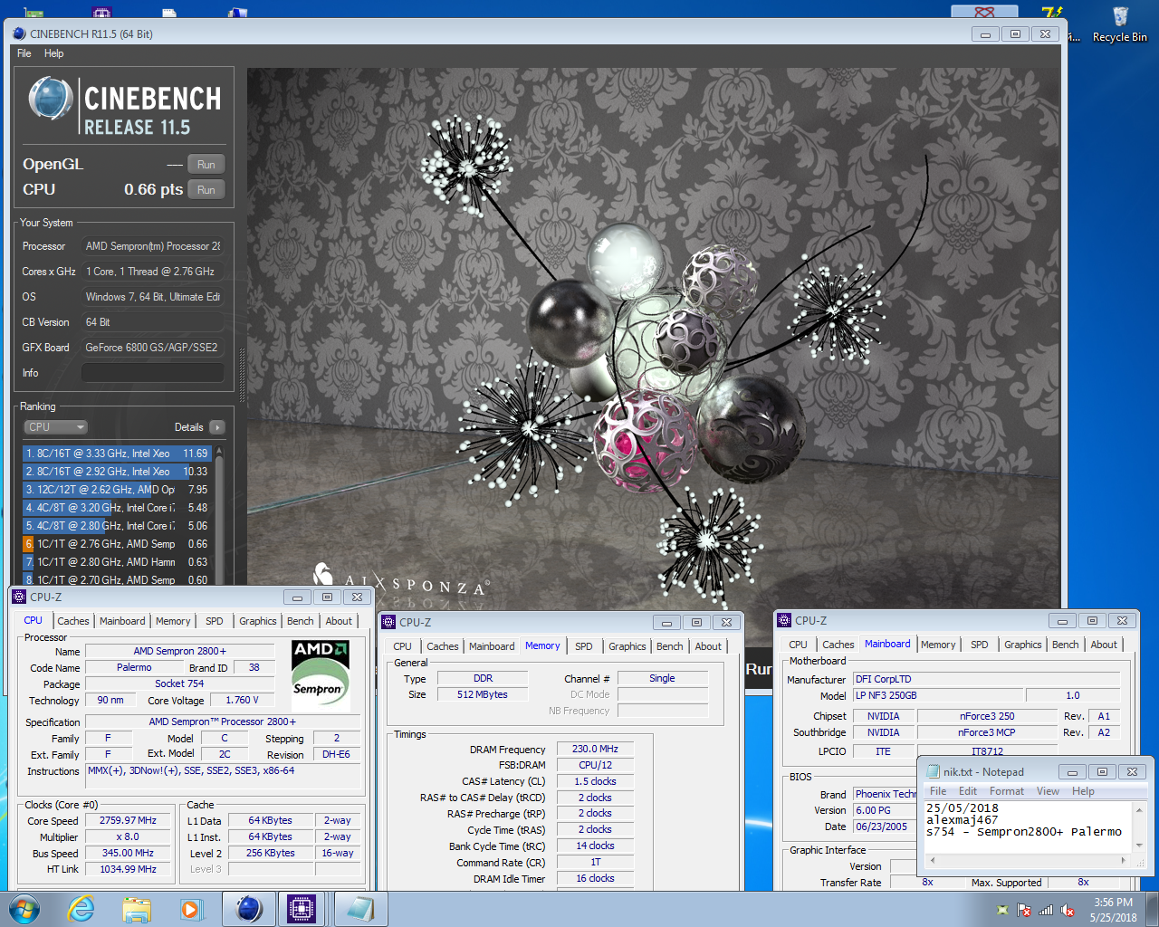The image size is (1159, 927).
Task: Select the Caches tab in left CPU-Z
Action: (73, 621)
